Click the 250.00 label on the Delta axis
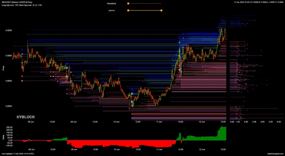 click(9, 127)
